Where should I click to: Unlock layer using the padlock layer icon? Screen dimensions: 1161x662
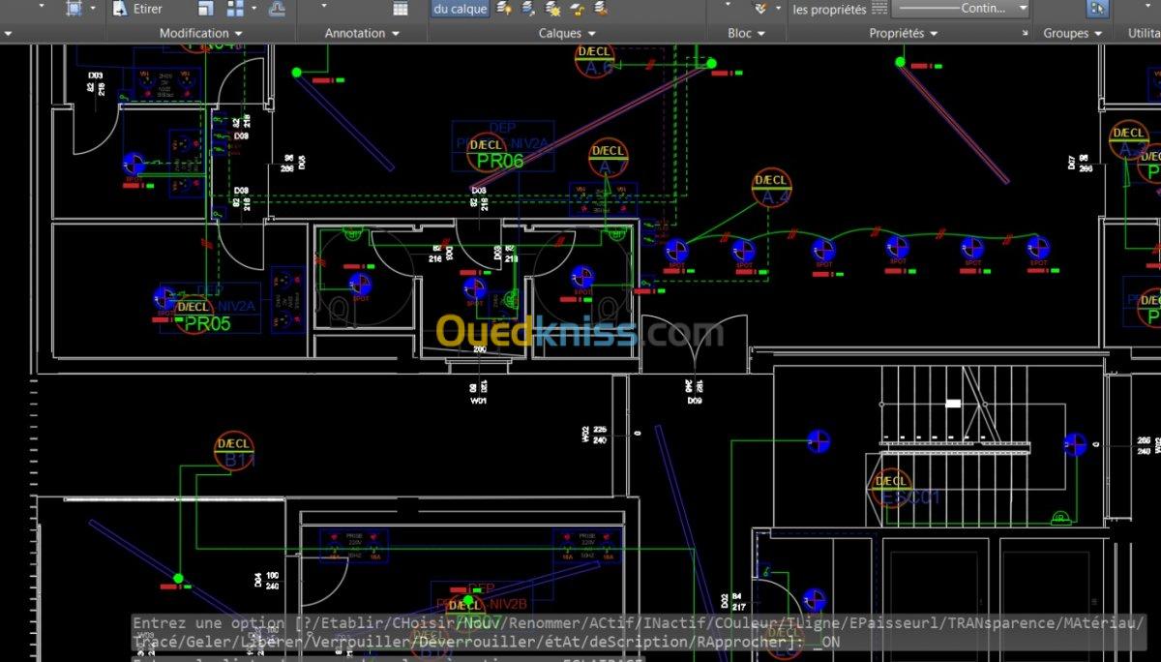tap(576, 9)
